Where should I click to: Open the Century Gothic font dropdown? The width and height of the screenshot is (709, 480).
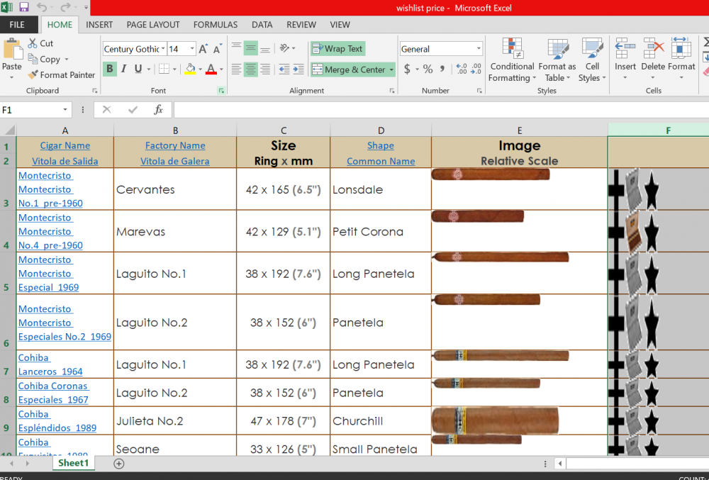(x=163, y=49)
